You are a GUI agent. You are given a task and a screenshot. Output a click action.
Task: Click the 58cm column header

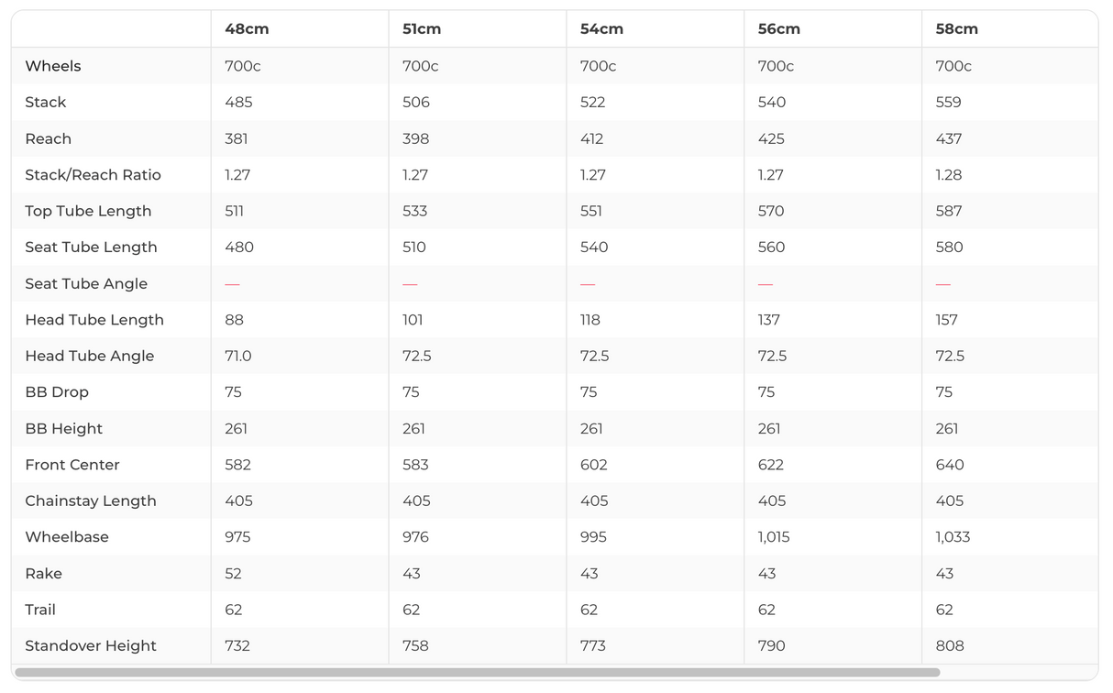956,29
